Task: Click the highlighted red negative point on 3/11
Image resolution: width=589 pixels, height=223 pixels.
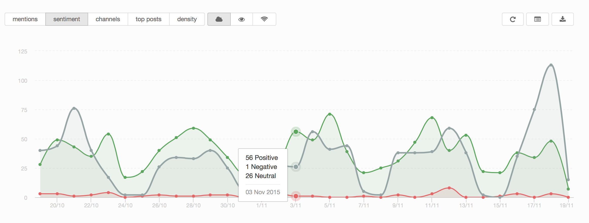Action: [x=296, y=196]
